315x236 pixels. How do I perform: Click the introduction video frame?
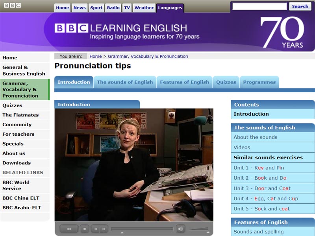click(134, 165)
